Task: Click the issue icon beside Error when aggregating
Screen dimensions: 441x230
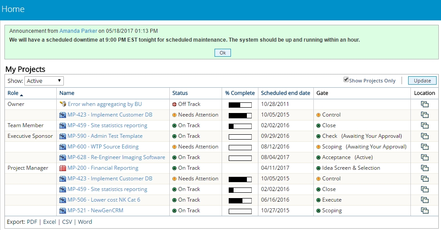Action: point(62,104)
